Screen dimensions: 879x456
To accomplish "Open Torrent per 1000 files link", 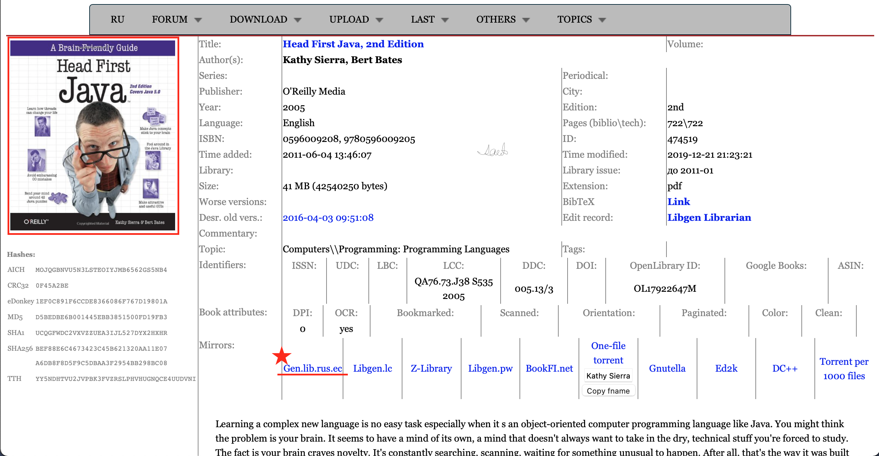I will click(x=844, y=369).
